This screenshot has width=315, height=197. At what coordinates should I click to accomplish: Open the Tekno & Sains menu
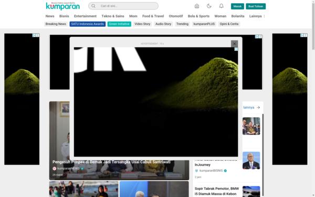pos(113,16)
